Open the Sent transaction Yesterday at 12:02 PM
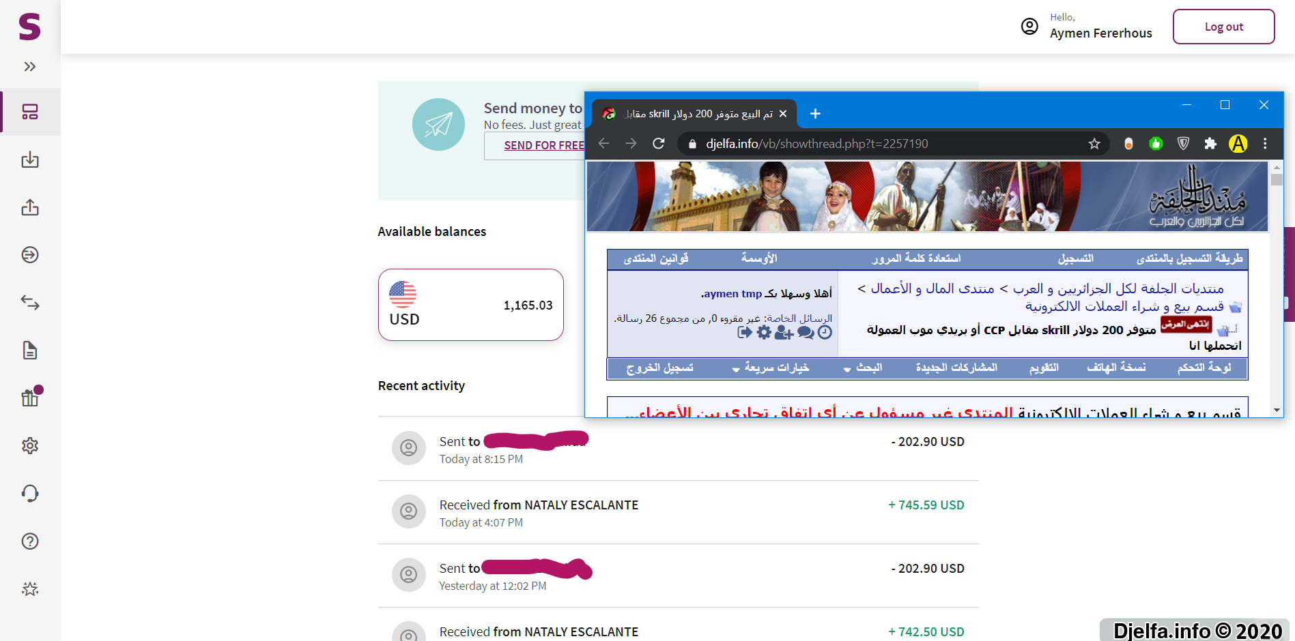The height and width of the screenshot is (641, 1295). tap(679, 576)
